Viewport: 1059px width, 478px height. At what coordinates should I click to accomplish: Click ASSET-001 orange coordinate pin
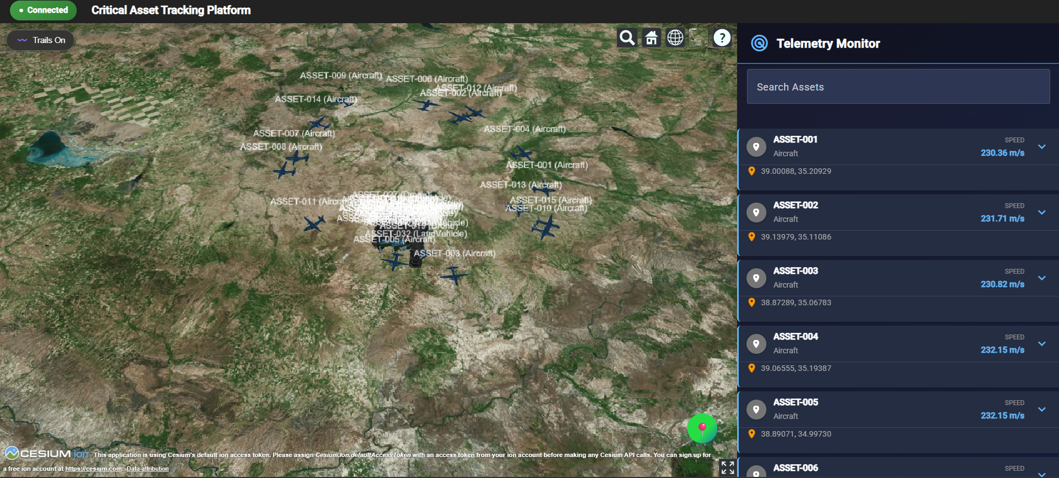(x=751, y=171)
